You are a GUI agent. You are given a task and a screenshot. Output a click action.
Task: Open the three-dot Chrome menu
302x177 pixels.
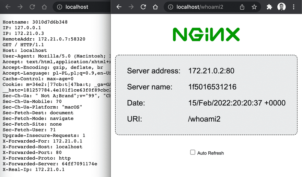pos(294,7)
